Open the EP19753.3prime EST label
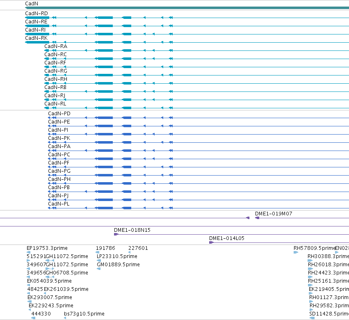Screen dimensions: 349x320 47,248
